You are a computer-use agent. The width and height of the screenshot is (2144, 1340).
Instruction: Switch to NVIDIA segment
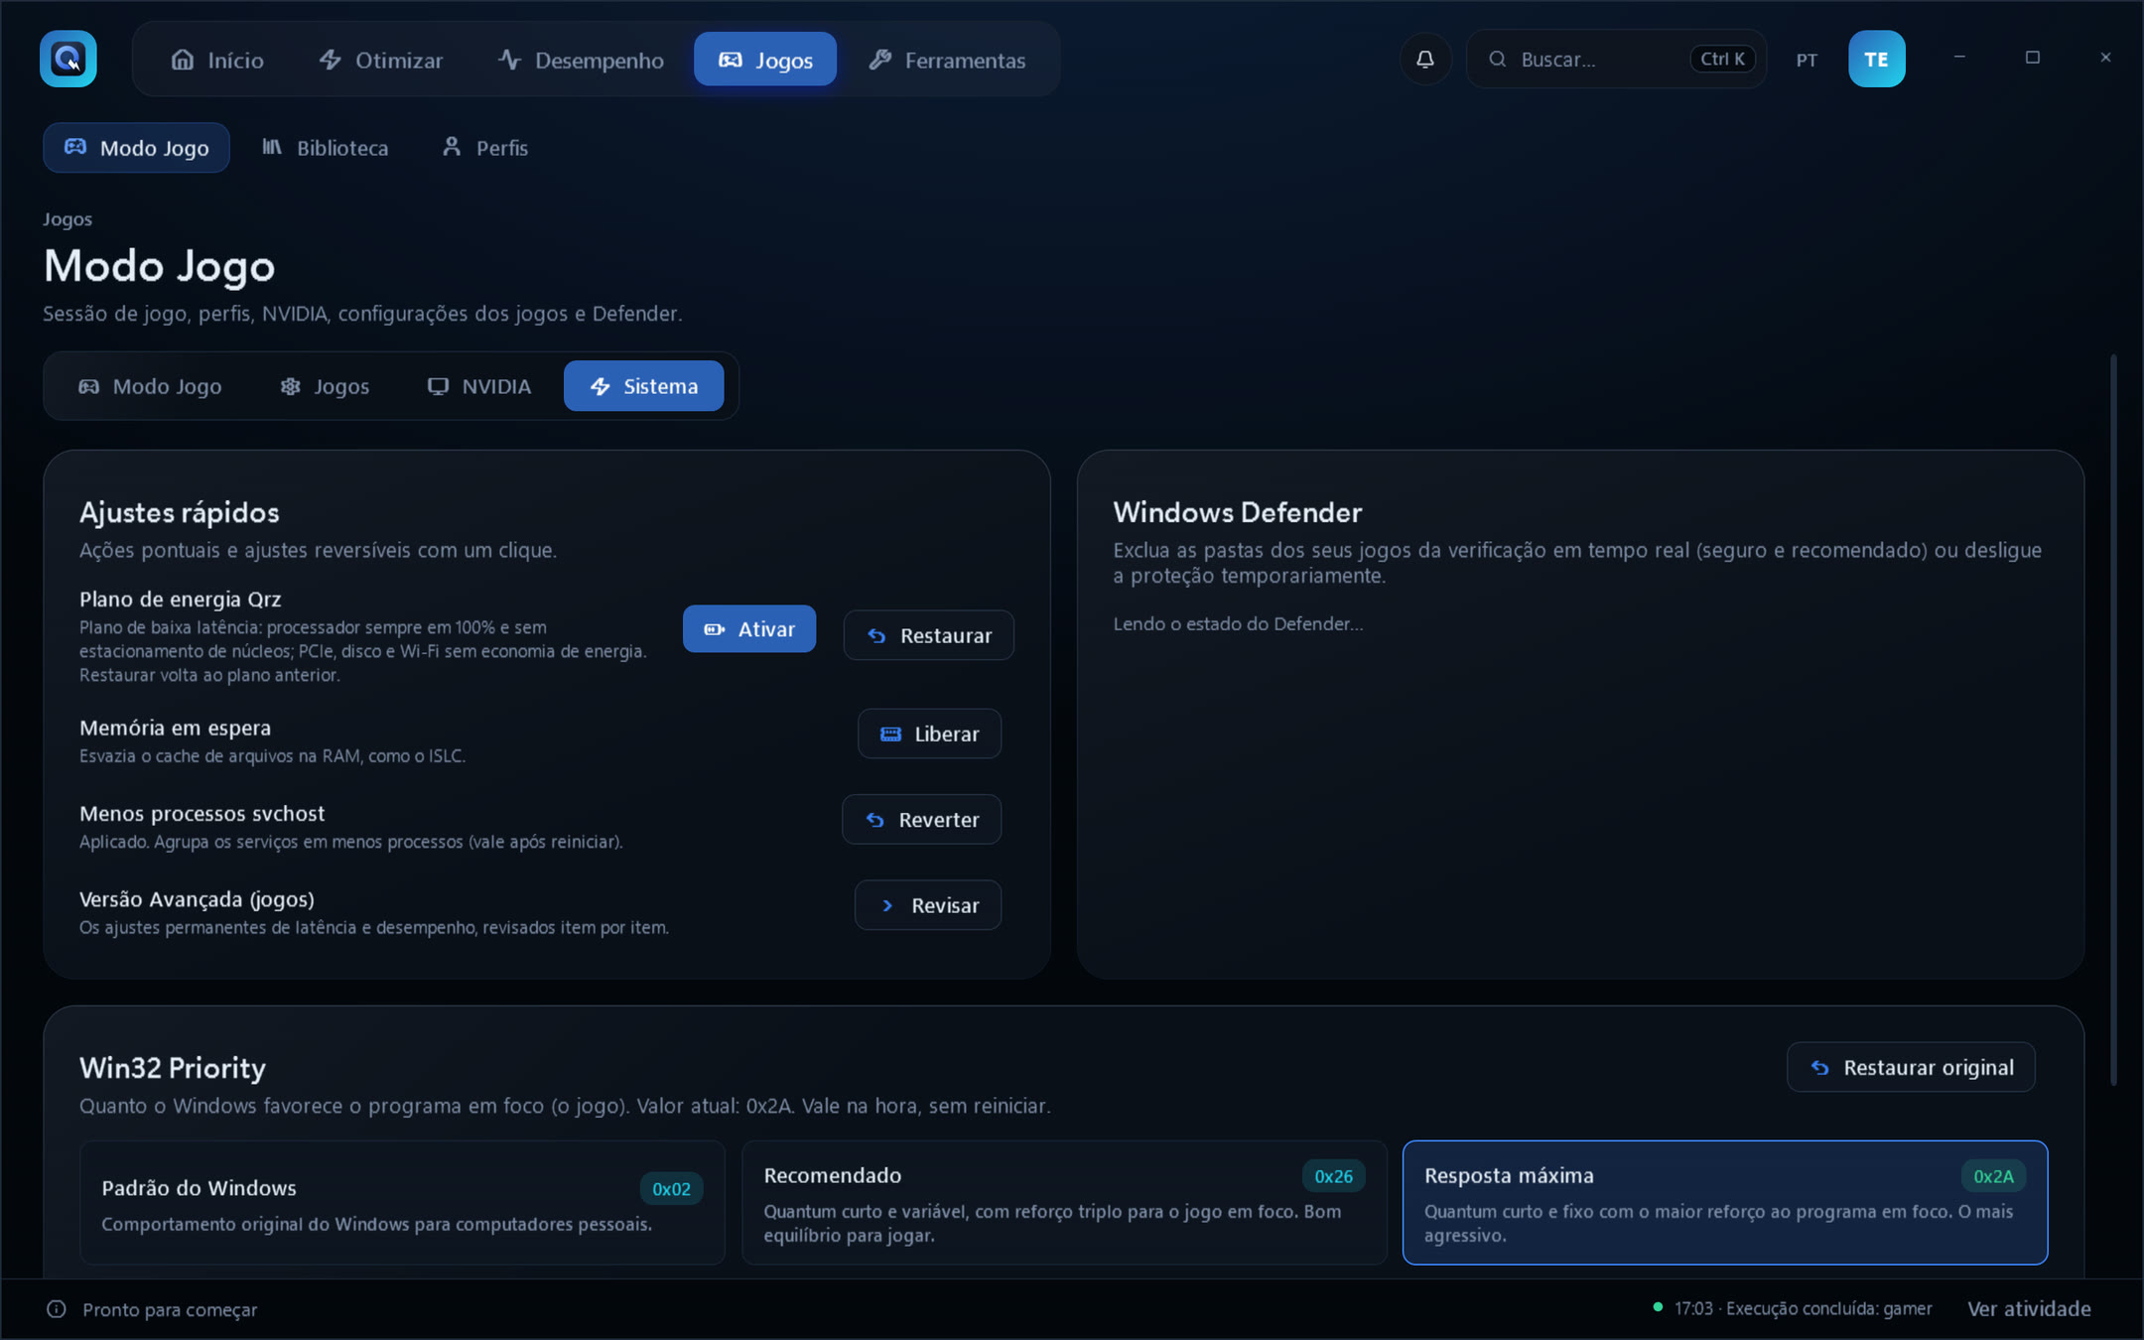(x=478, y=386)
